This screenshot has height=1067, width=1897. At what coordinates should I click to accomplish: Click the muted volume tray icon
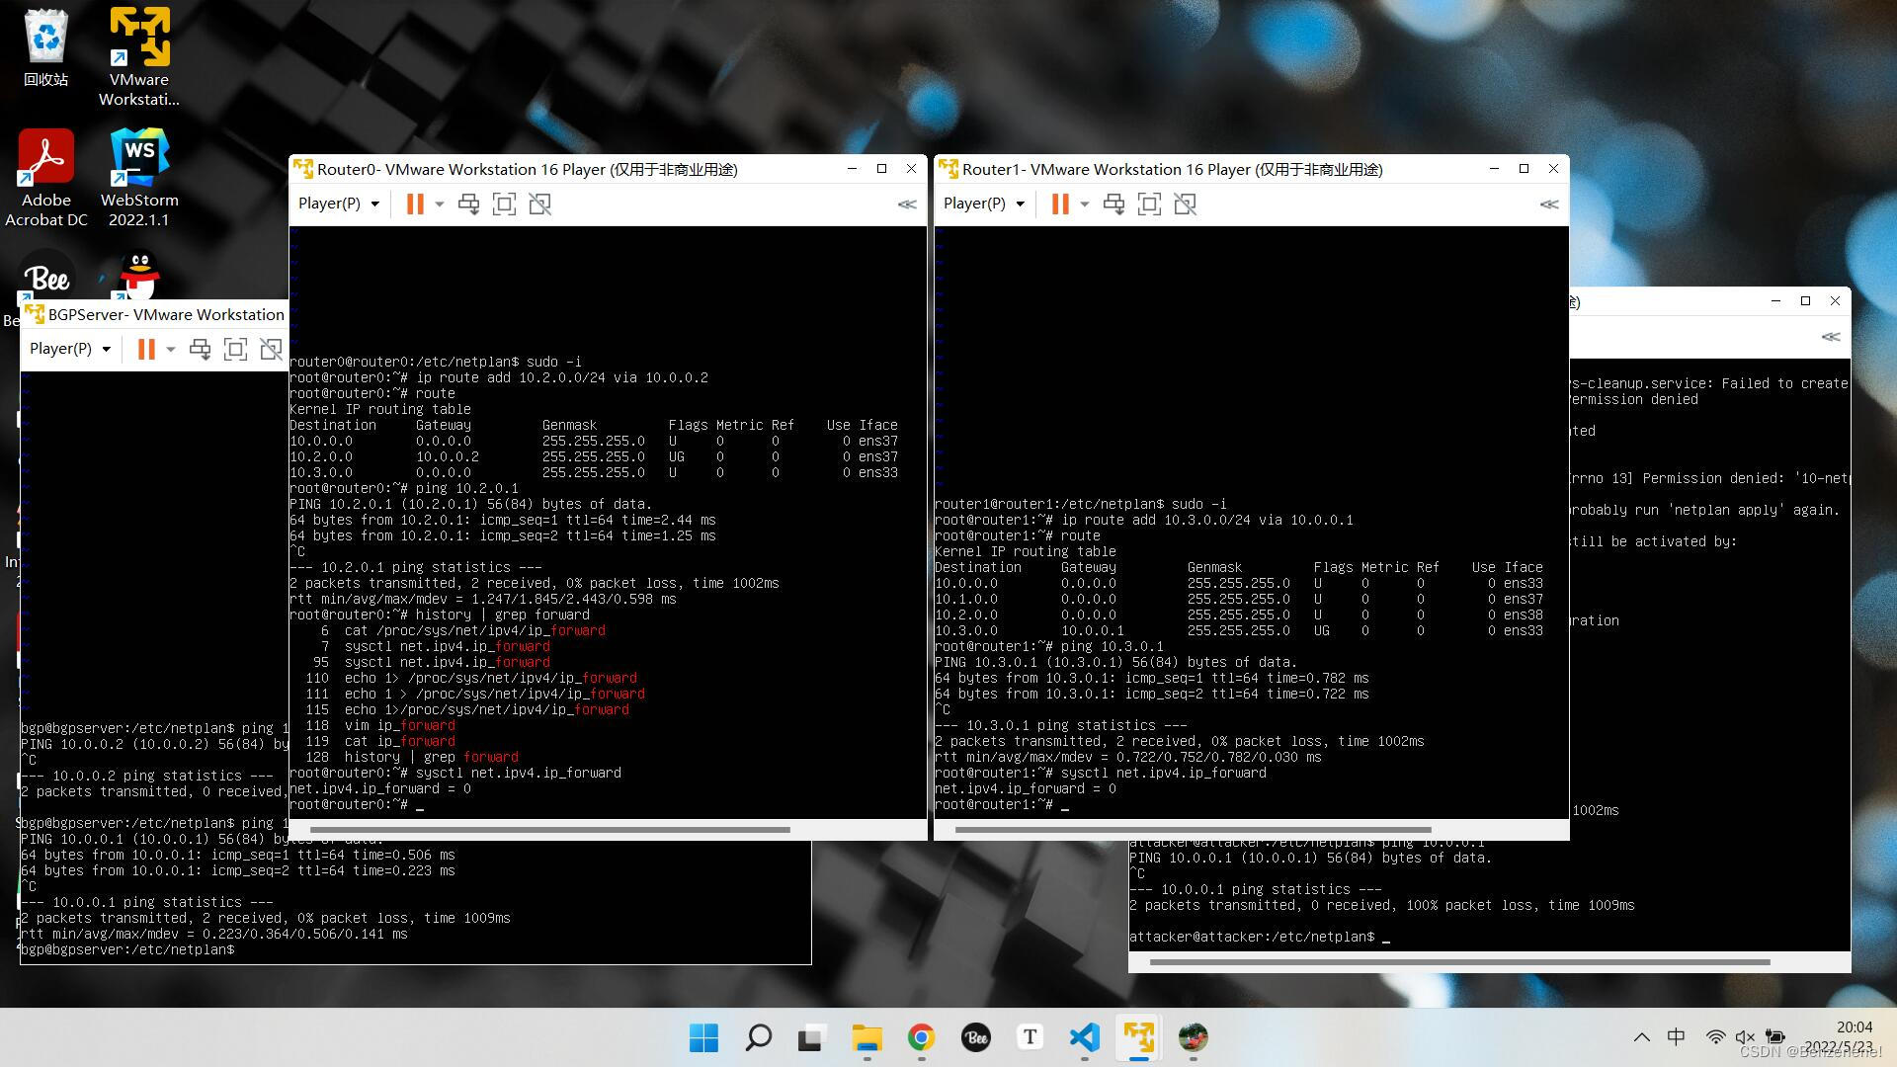click(x=1745, y=1037)
